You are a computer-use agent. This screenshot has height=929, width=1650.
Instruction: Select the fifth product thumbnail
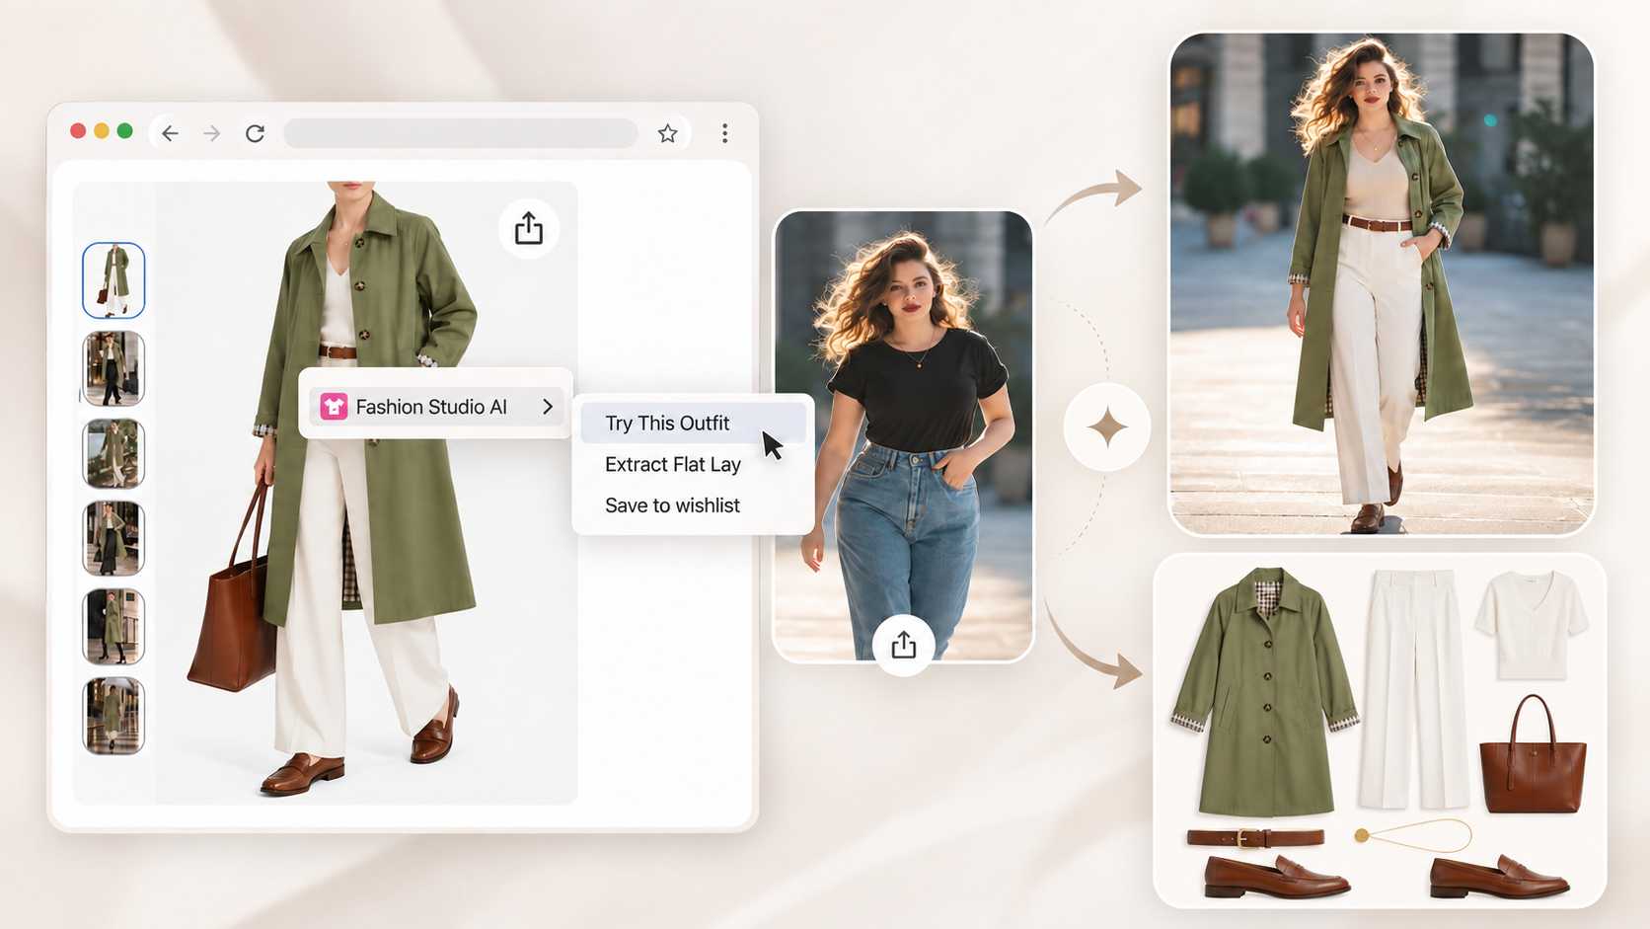tap(113, 627)
